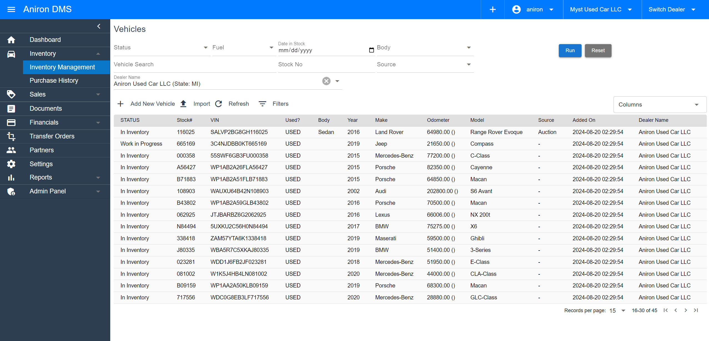The height and width of the screenshot is (341, 709).
Task: Click the Vehicle Search input field
Action: click(x=194, y=64)
